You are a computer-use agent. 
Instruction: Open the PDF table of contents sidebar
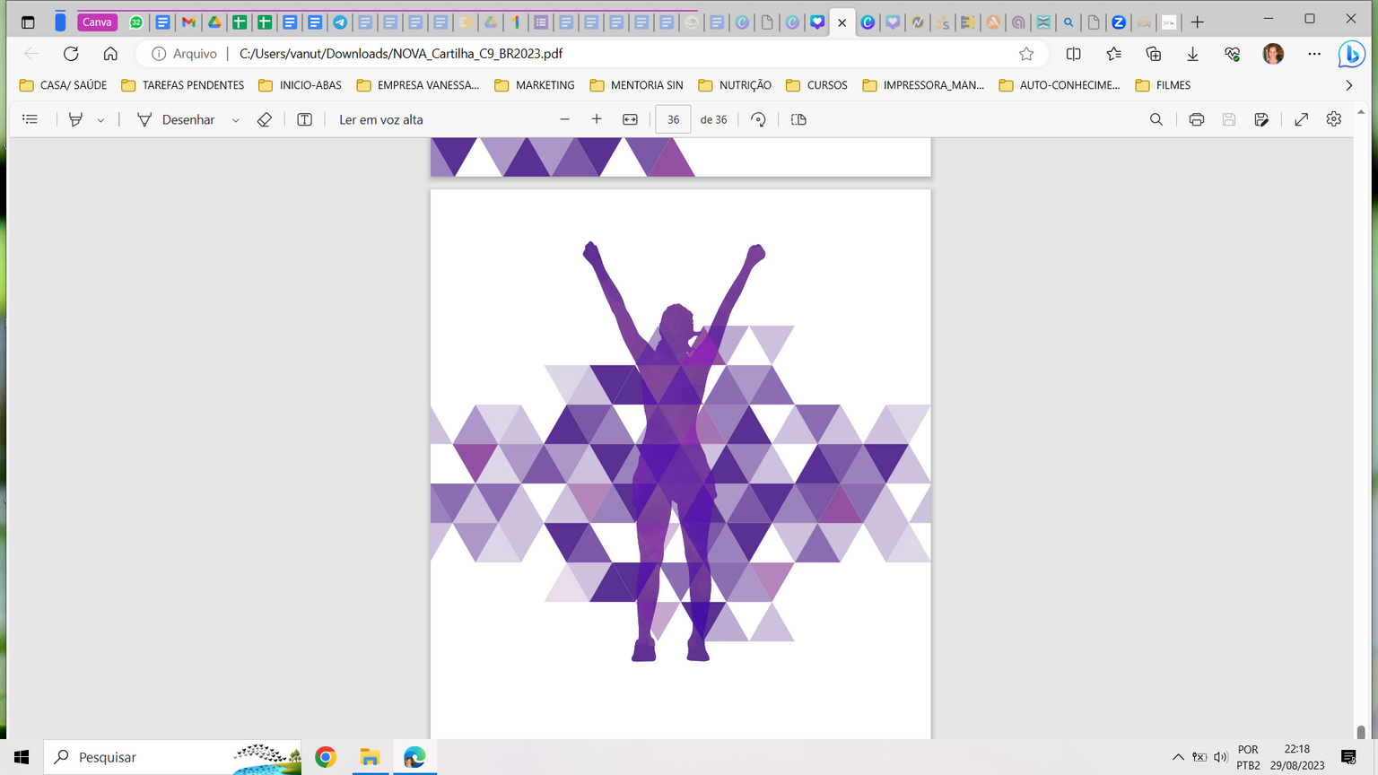[x=30, y=119]
